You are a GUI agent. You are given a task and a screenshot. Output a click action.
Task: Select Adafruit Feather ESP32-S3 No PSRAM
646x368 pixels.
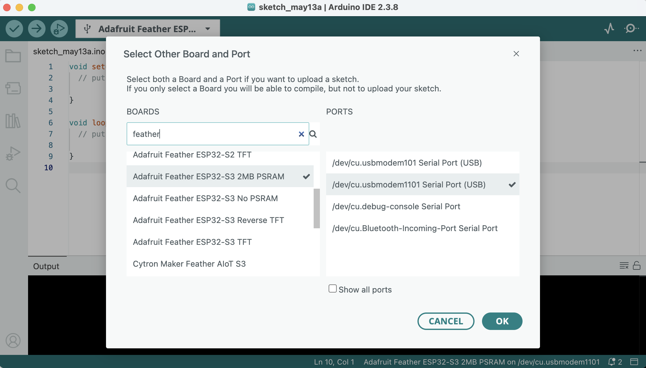220,198
